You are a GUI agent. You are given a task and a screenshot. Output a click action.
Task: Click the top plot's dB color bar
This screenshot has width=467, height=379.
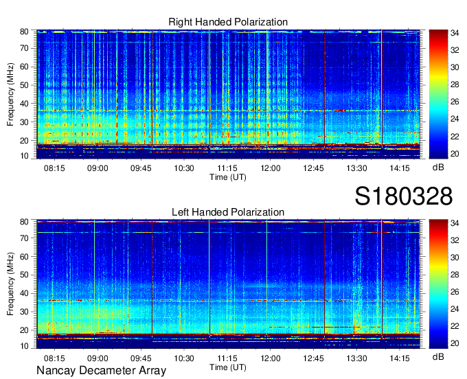(438, 94)
